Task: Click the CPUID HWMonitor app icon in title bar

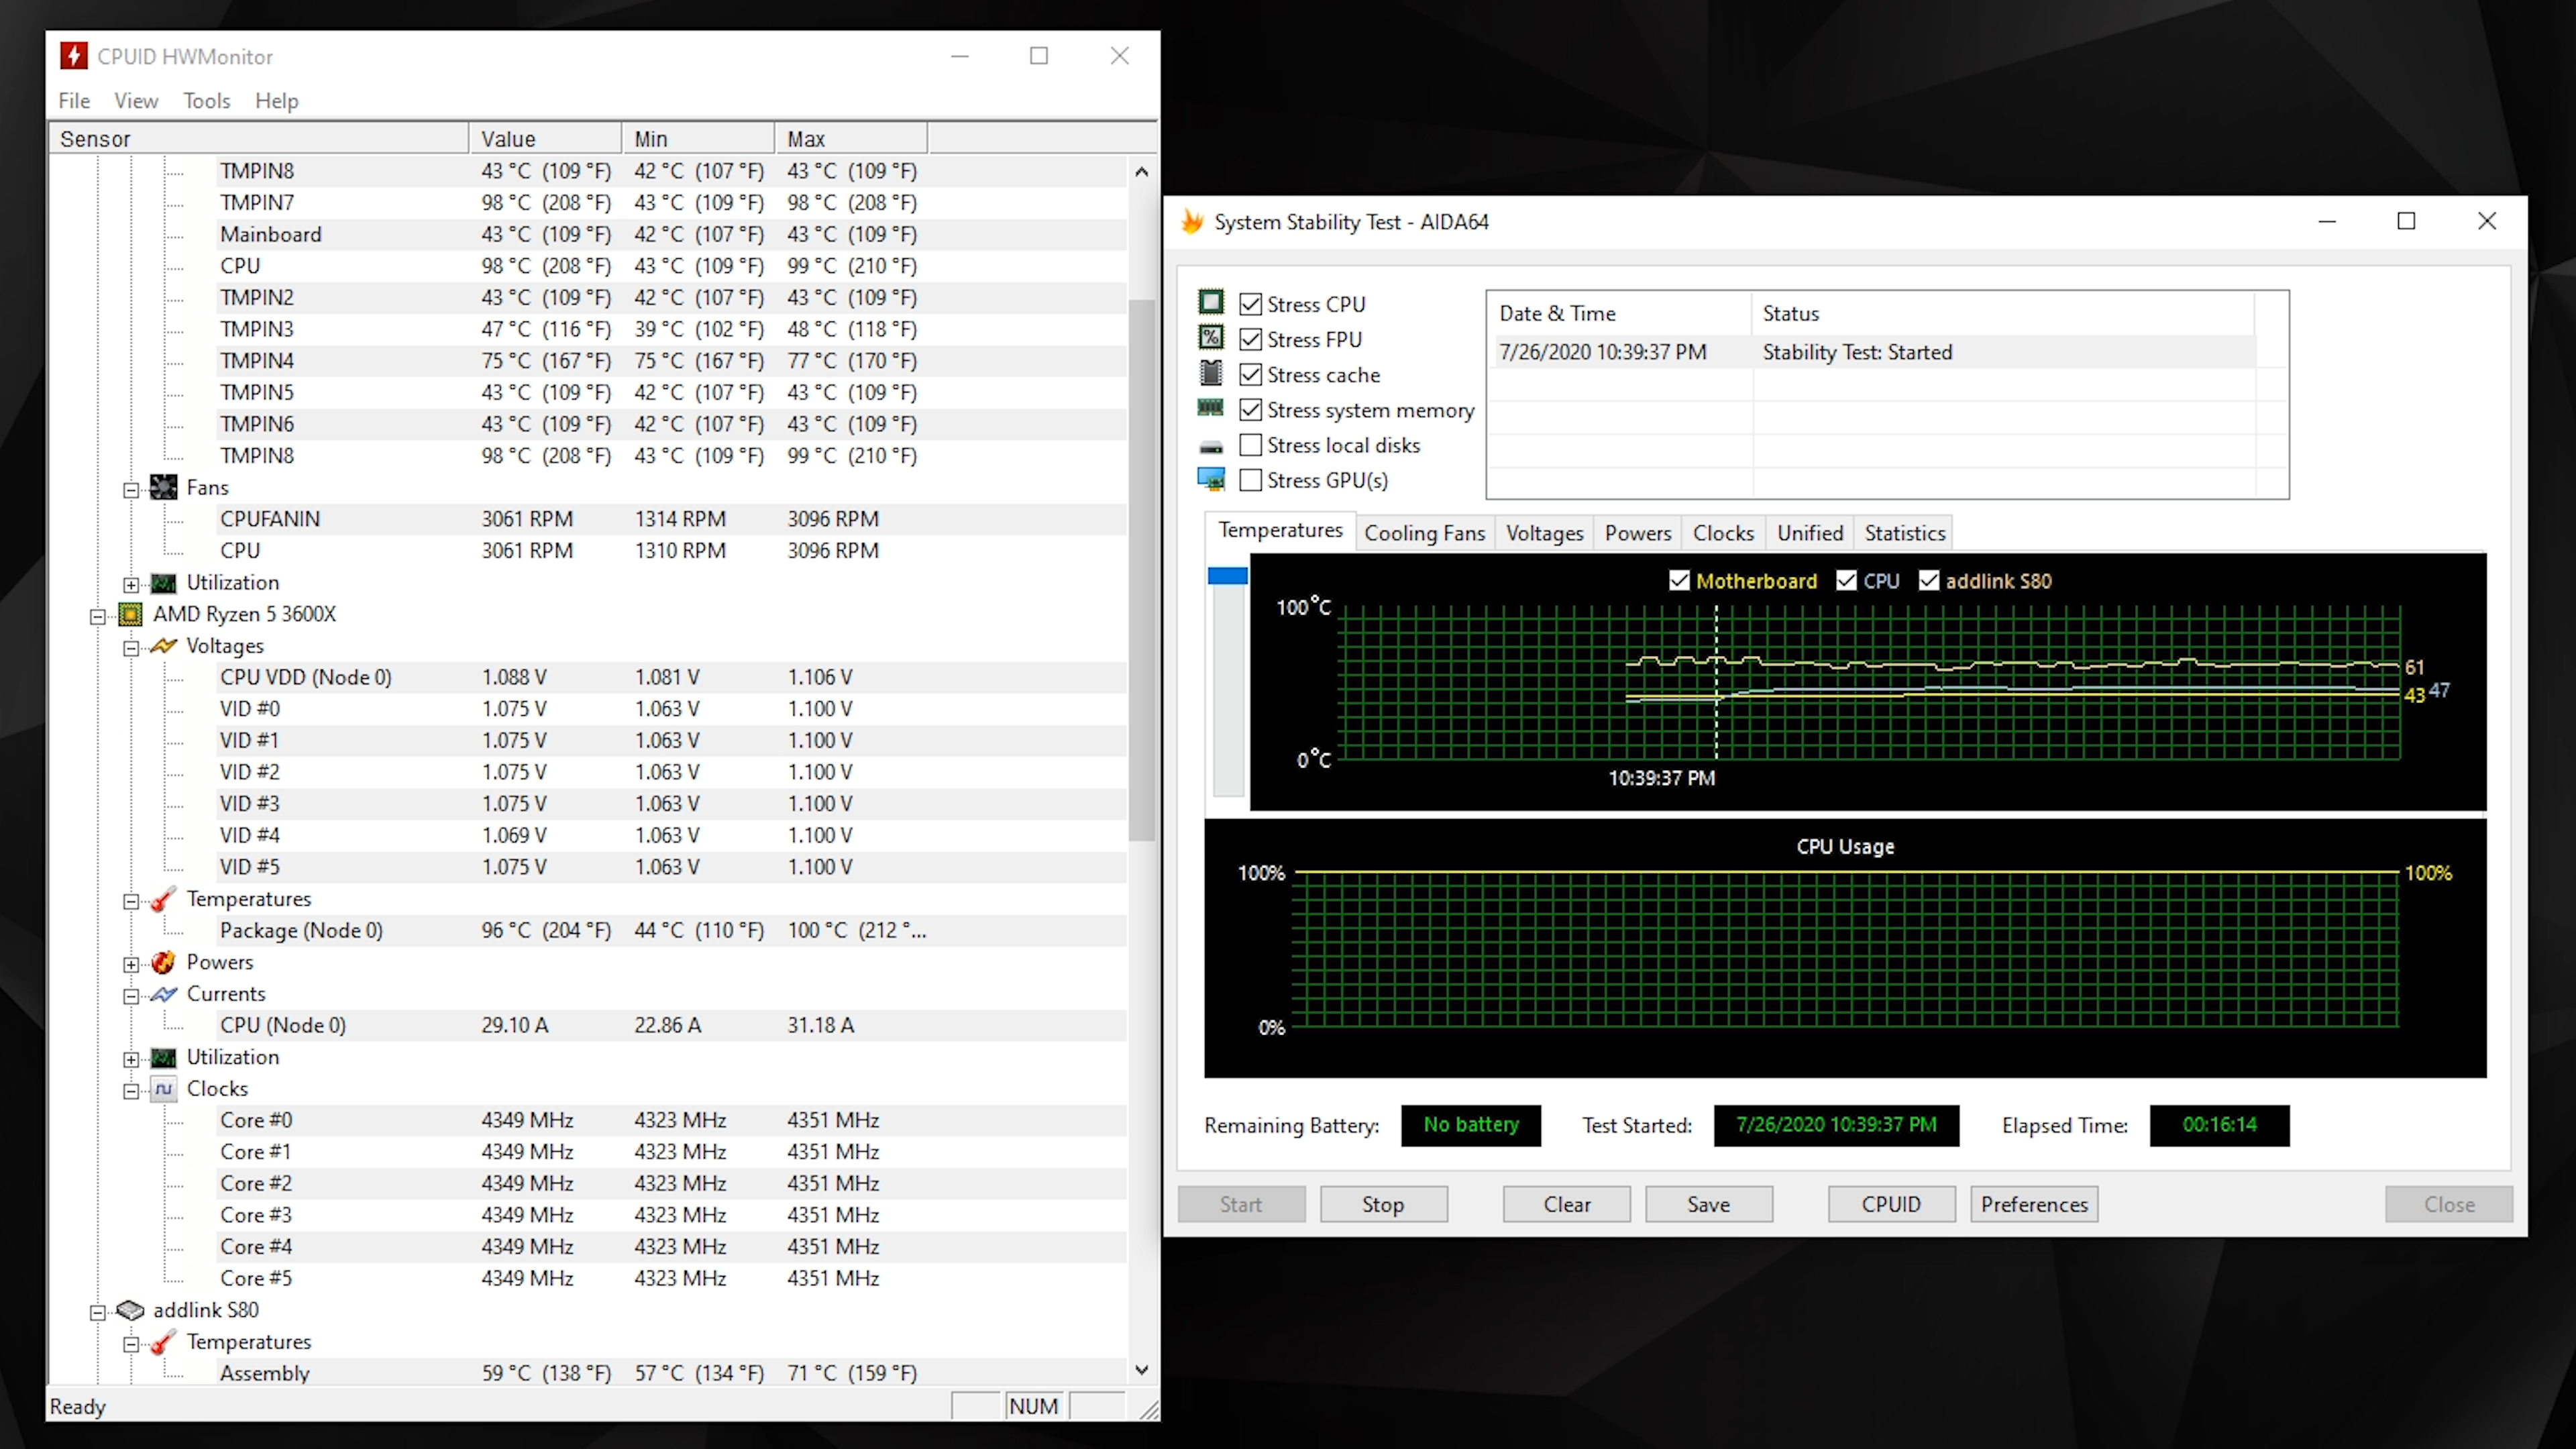Action: click(x=74, y=56)
